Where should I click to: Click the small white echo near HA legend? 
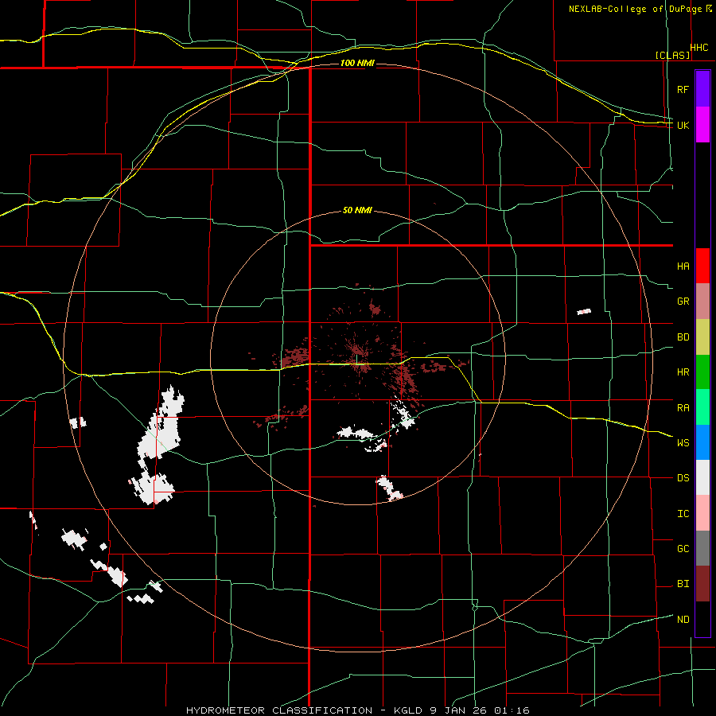[x=584, y=312]
